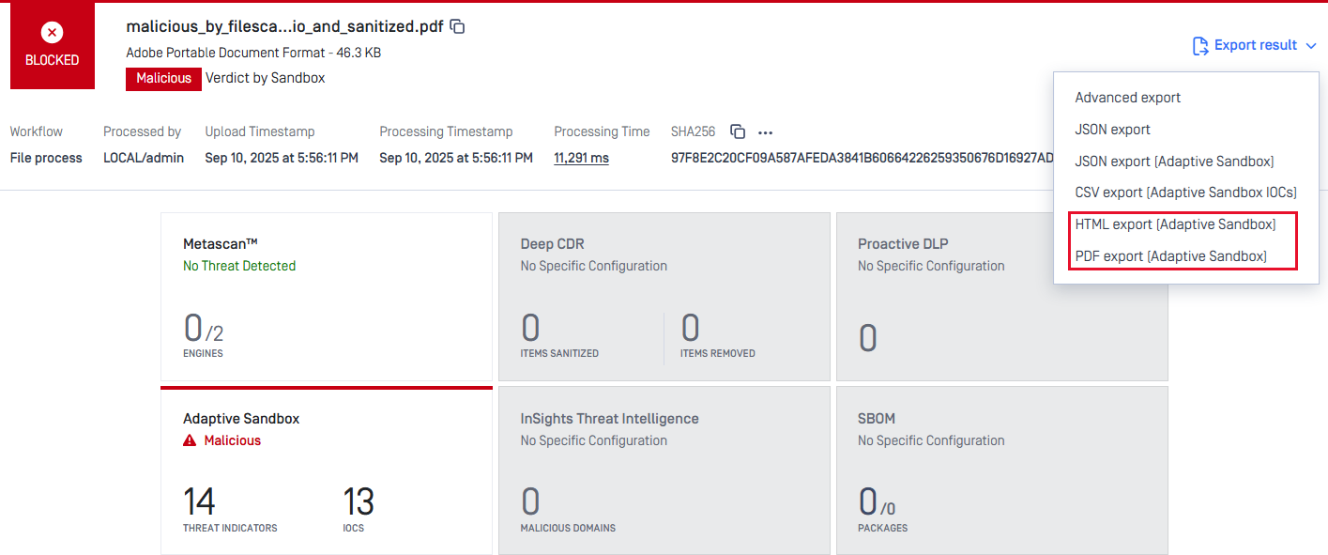Choose Advanced export from menu

point(1127,98)
